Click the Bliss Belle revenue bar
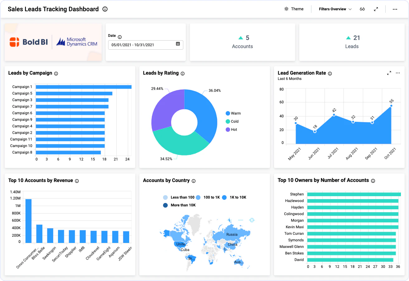 click(x=39, y=234)
